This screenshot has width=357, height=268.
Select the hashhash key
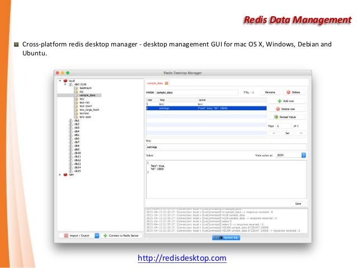[86, 88]
